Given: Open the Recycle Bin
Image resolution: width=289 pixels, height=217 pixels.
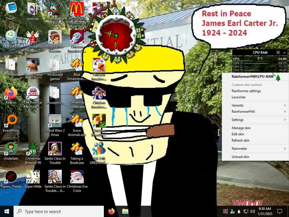Looking at the screenshot, I should 11,39.
